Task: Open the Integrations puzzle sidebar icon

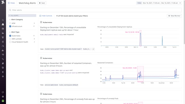Action: pos(3,50)
